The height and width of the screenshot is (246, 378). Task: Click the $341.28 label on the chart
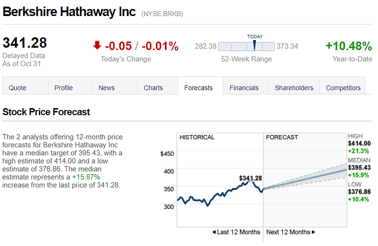250,178
